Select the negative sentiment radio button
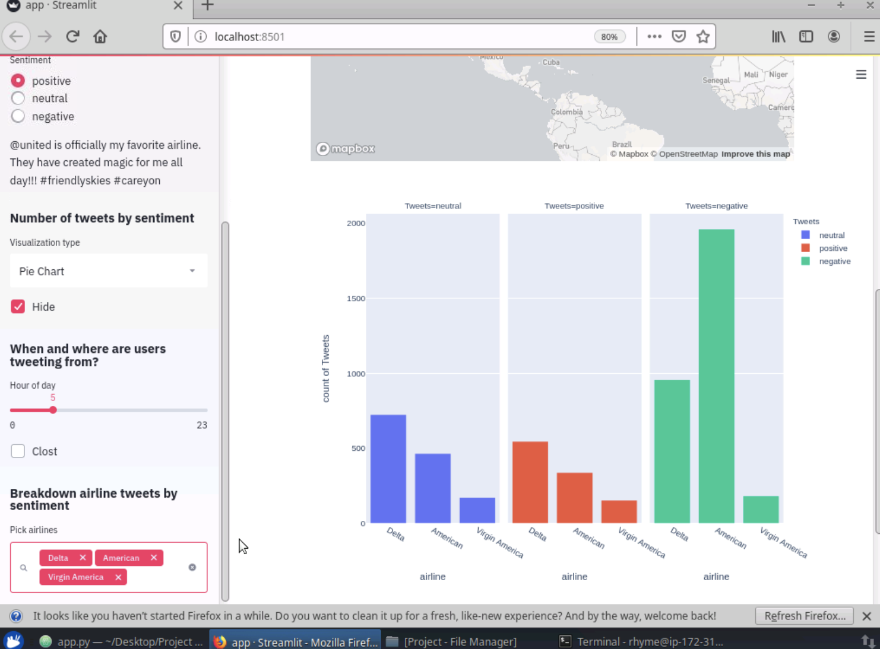 tap(18, 116)
